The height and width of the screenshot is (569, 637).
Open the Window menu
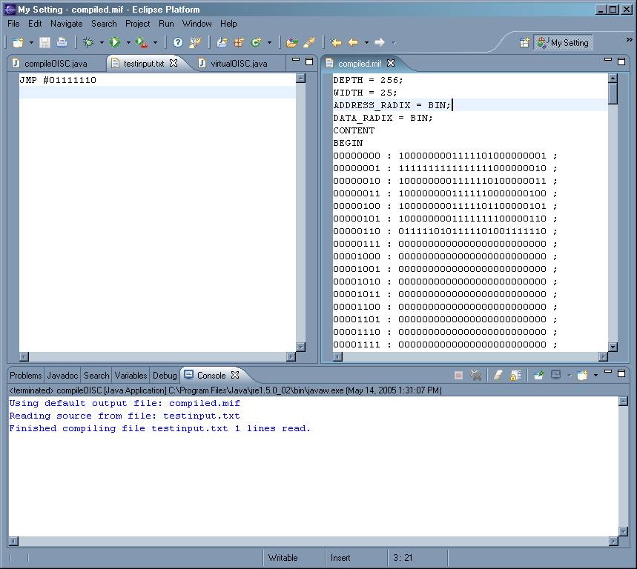coord(197,24)
